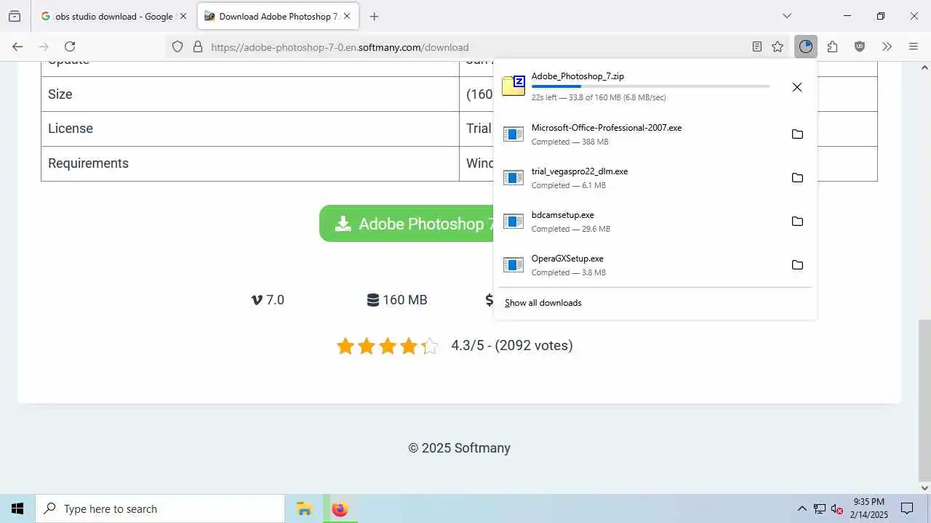Open File Explorer from the taskbar

coord(304,508)
